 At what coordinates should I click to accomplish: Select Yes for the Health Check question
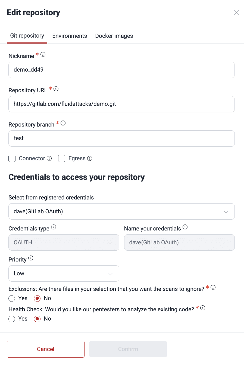pos(12,319)
